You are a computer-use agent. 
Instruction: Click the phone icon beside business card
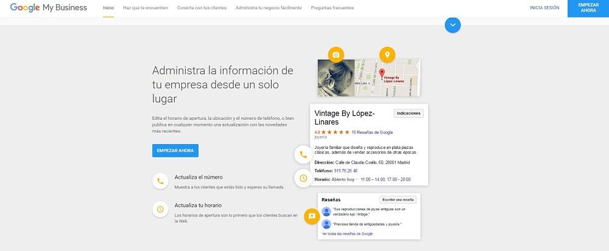point(303,154)
